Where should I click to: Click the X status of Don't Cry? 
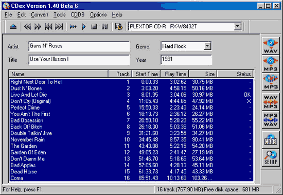[x=249, y=101]
